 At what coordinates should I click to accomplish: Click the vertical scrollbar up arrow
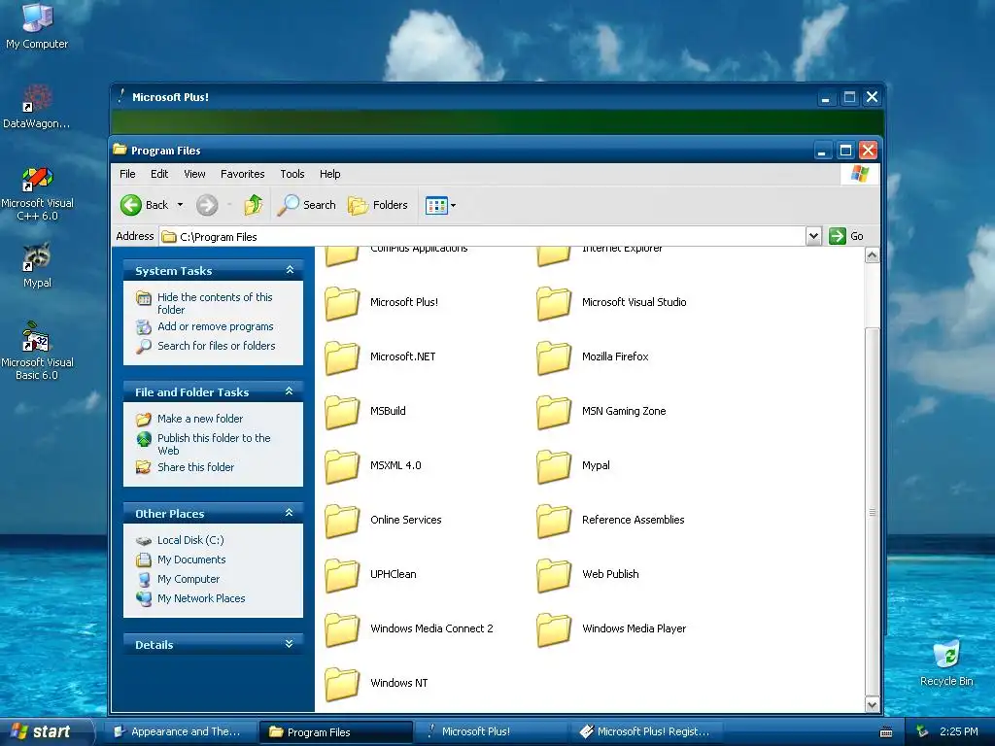coord(872,255)
